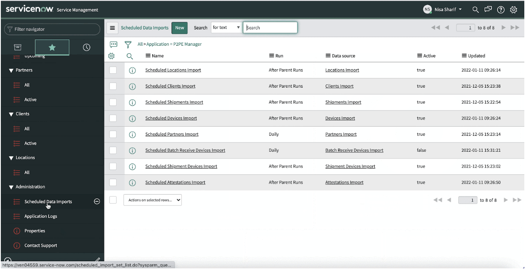The height and width of the screenshot is (270, 526).
Task: Click into the list Search text field
Action: (271, 28)
